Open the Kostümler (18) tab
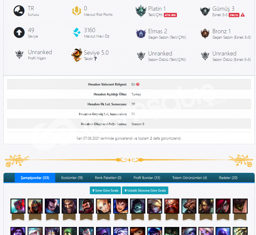The width and height of the screenshot is (256, 235). tap(72, 178)
